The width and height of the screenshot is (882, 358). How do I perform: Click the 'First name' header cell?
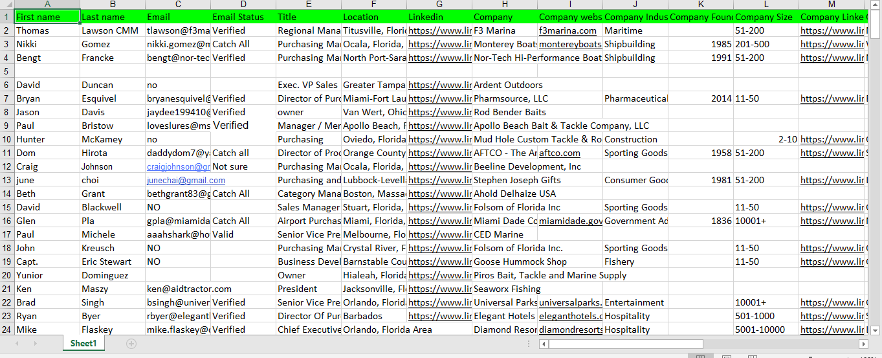click(x=47, y=17)
